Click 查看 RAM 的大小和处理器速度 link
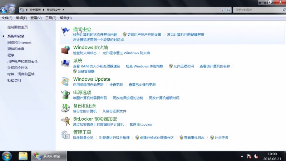 pos(97,66)
